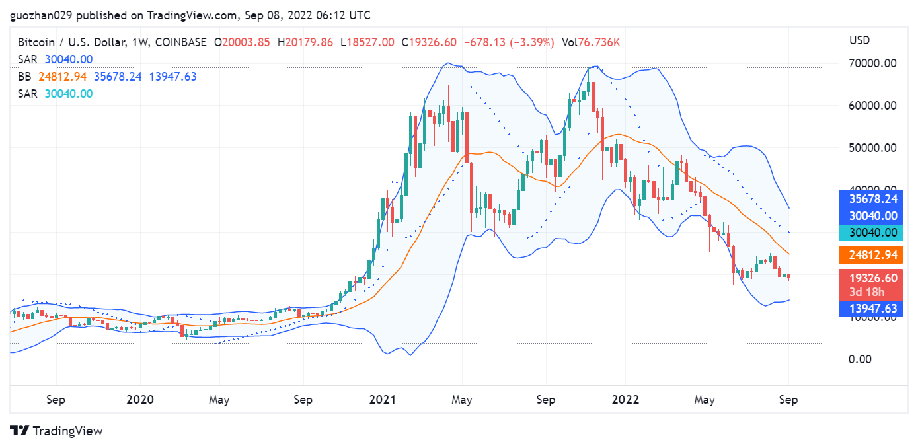This screenshot has width=918, height=448.
Task: Click the closing price C19326.60 value
Action: pos(429,42)
